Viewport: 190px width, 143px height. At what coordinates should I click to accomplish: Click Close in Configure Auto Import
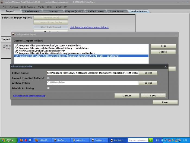(165, 102)
